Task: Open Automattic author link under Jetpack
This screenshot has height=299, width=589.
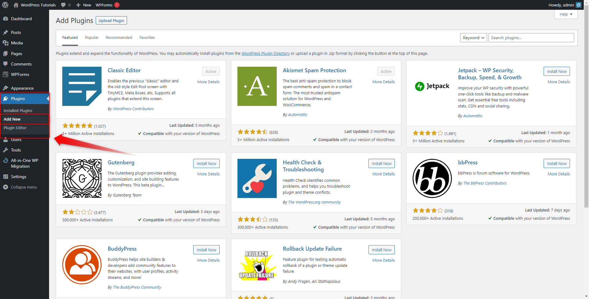Action: click(x=473, y=116)
